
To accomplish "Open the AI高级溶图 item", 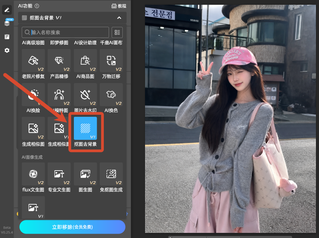I will coord(33,43).
